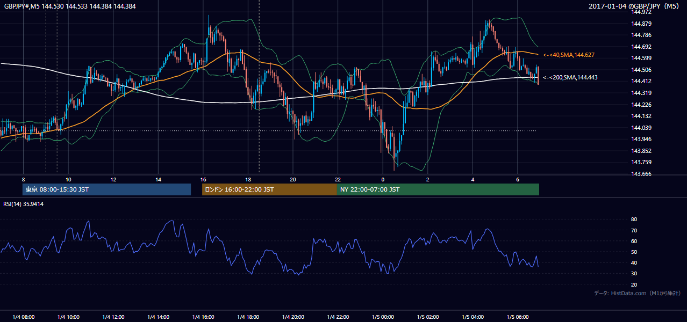Image resolution: width=687 pixels, height=322 pixels.
Task: Click price axis value 144.599
Action: (641, 58)
